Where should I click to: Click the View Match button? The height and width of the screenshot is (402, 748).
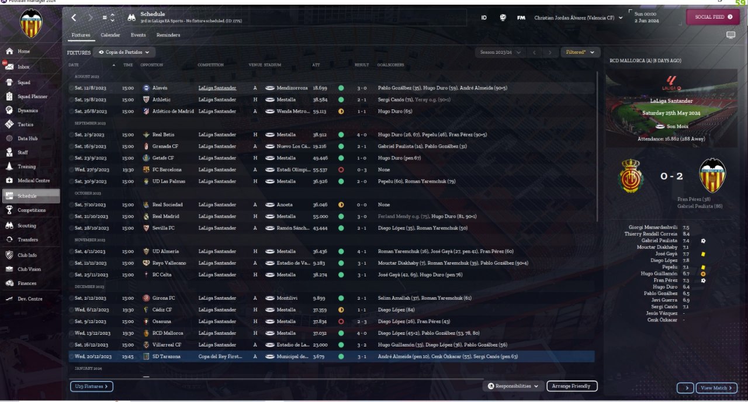coord(716,388)
